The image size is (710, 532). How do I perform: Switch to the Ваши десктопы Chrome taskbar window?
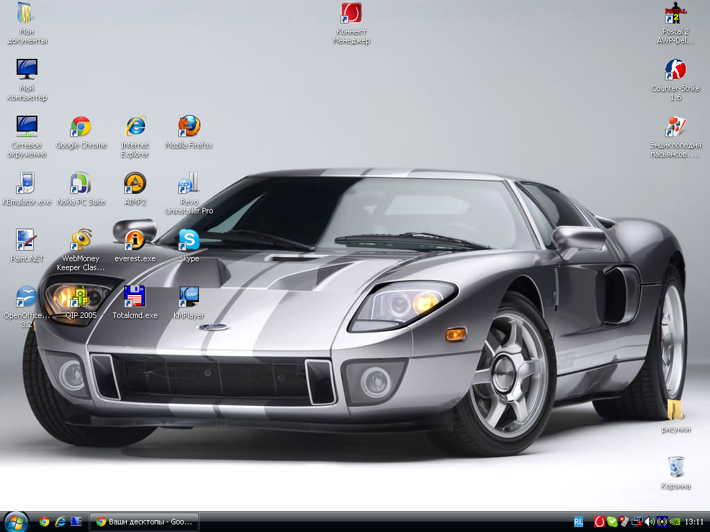tap(145, 522)
